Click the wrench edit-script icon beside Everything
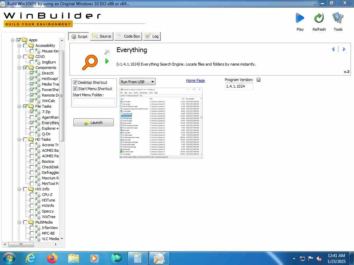 pyautogui.click(x=107, y=52)
